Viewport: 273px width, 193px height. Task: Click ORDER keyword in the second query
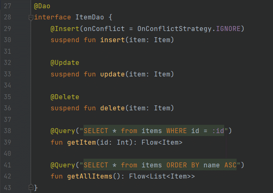pyautogui.click(x=176, y=165)
